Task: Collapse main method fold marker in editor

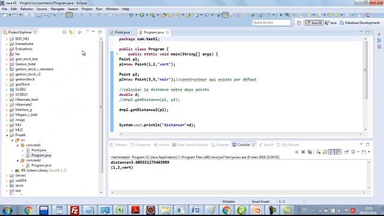Action: 117,54
